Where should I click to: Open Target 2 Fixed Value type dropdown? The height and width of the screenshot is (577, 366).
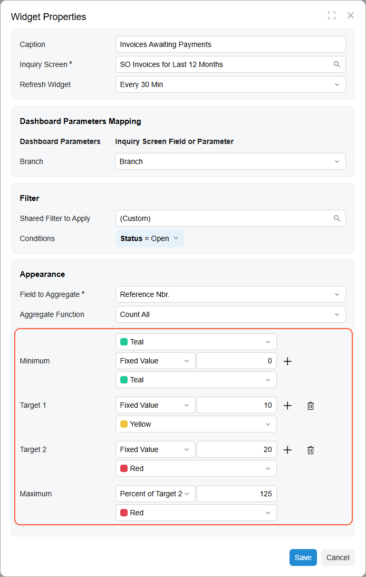click(x=155, y=450)
